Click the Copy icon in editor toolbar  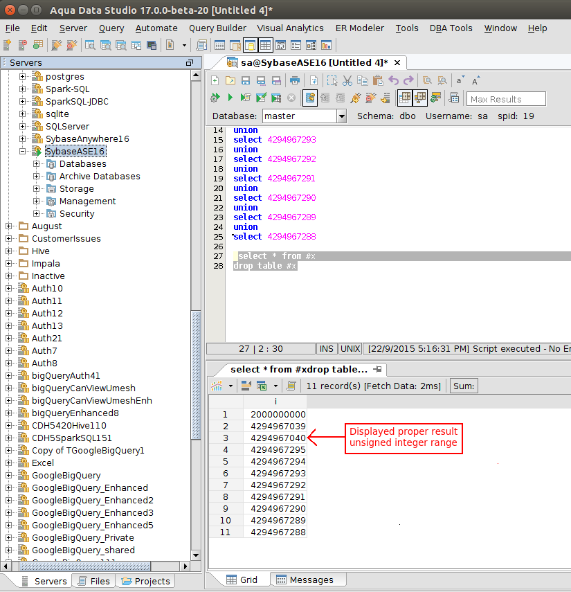pos(363,80)
